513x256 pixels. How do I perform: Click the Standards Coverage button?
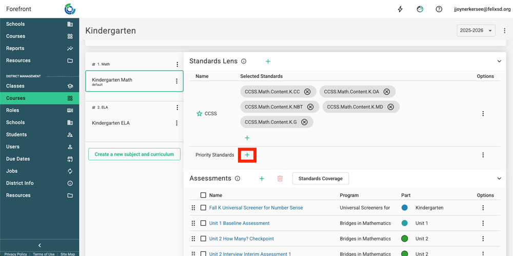click(321, 178)
